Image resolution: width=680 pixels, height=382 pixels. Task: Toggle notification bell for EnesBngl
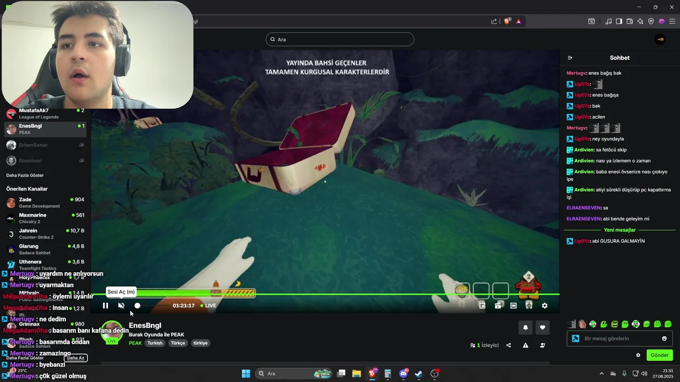(525, 327)
